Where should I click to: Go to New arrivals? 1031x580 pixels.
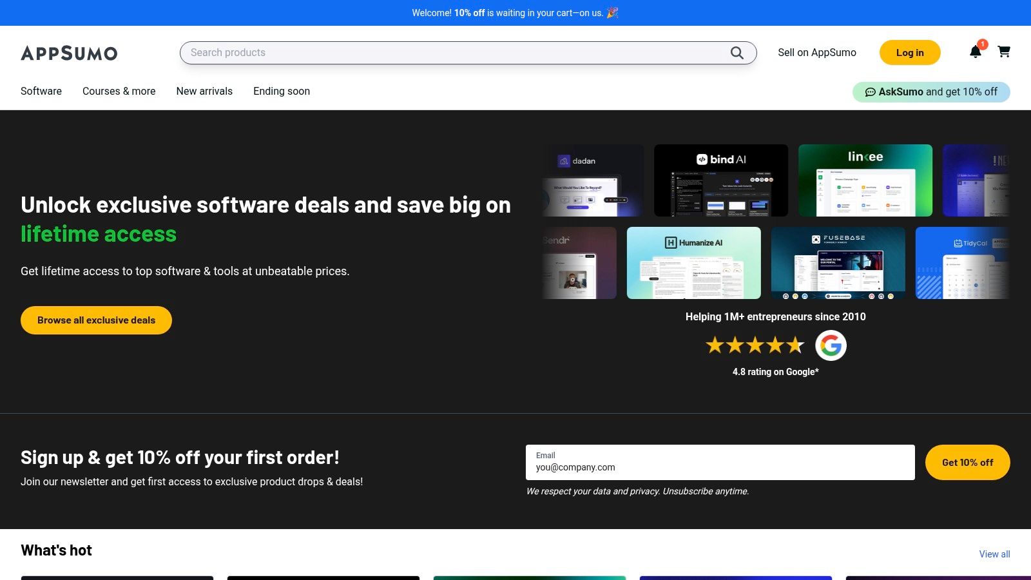tap(204, 91)
